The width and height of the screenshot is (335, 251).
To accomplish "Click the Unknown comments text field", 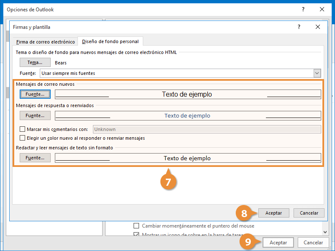I will [206, 129].
